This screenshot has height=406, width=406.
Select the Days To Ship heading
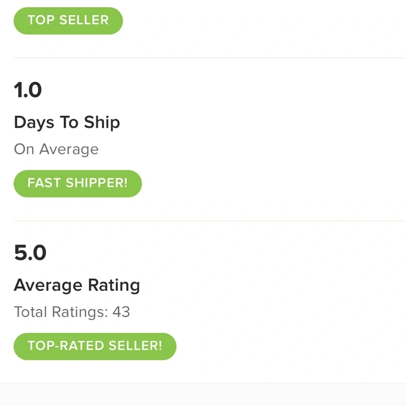67,122
